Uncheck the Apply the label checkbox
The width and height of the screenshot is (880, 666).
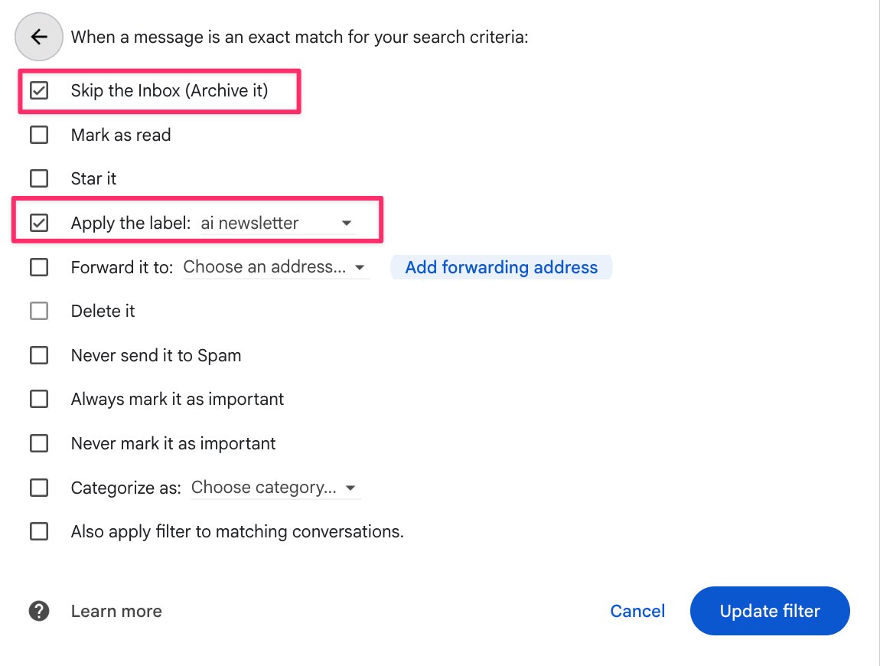(39, 223)
